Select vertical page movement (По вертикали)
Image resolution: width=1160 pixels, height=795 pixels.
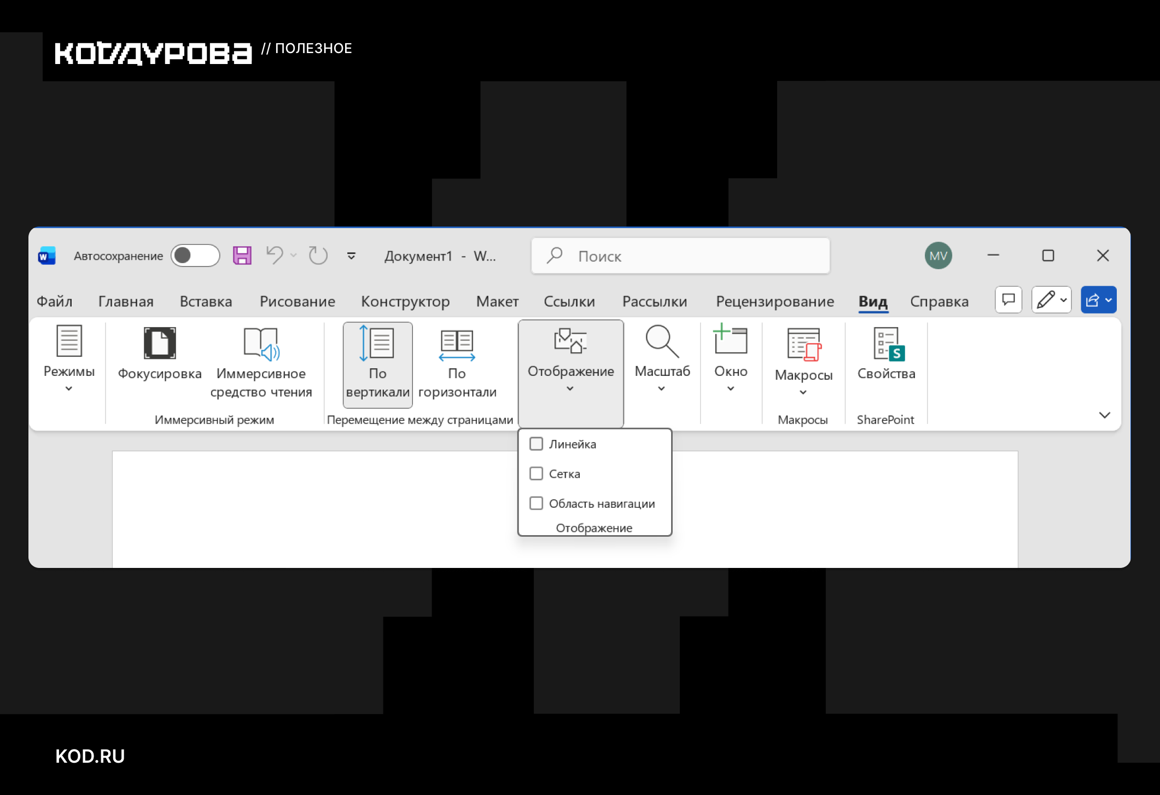tap(377, 364)
